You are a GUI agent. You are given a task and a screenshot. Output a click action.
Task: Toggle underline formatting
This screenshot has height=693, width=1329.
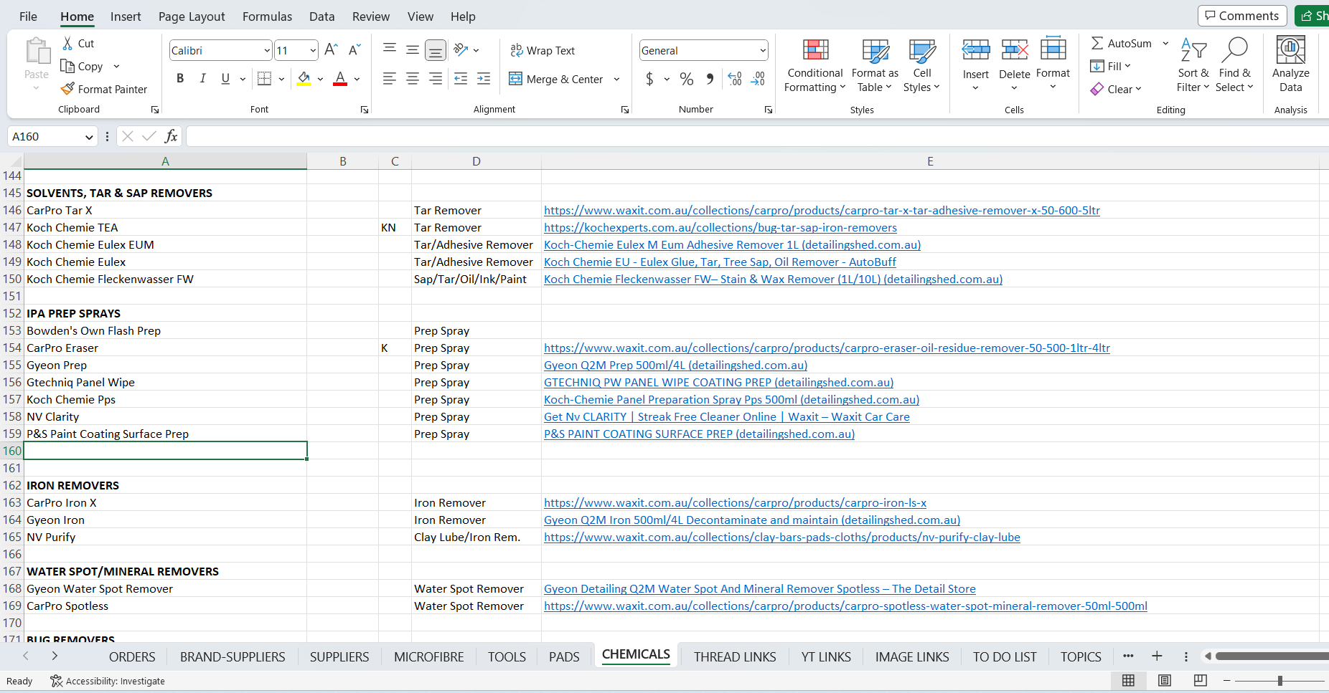tap(225, 79)
